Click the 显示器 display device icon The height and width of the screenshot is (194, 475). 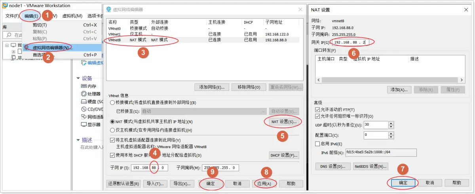pos(84,124)
